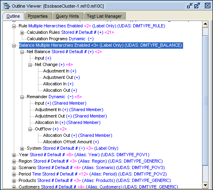
Task: Switch to the Outline tab
Action: (x=13, y=16)
